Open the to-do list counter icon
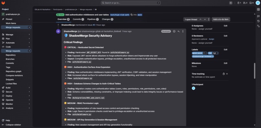Screen dimensions: 261x128 [x=252, y=3]
